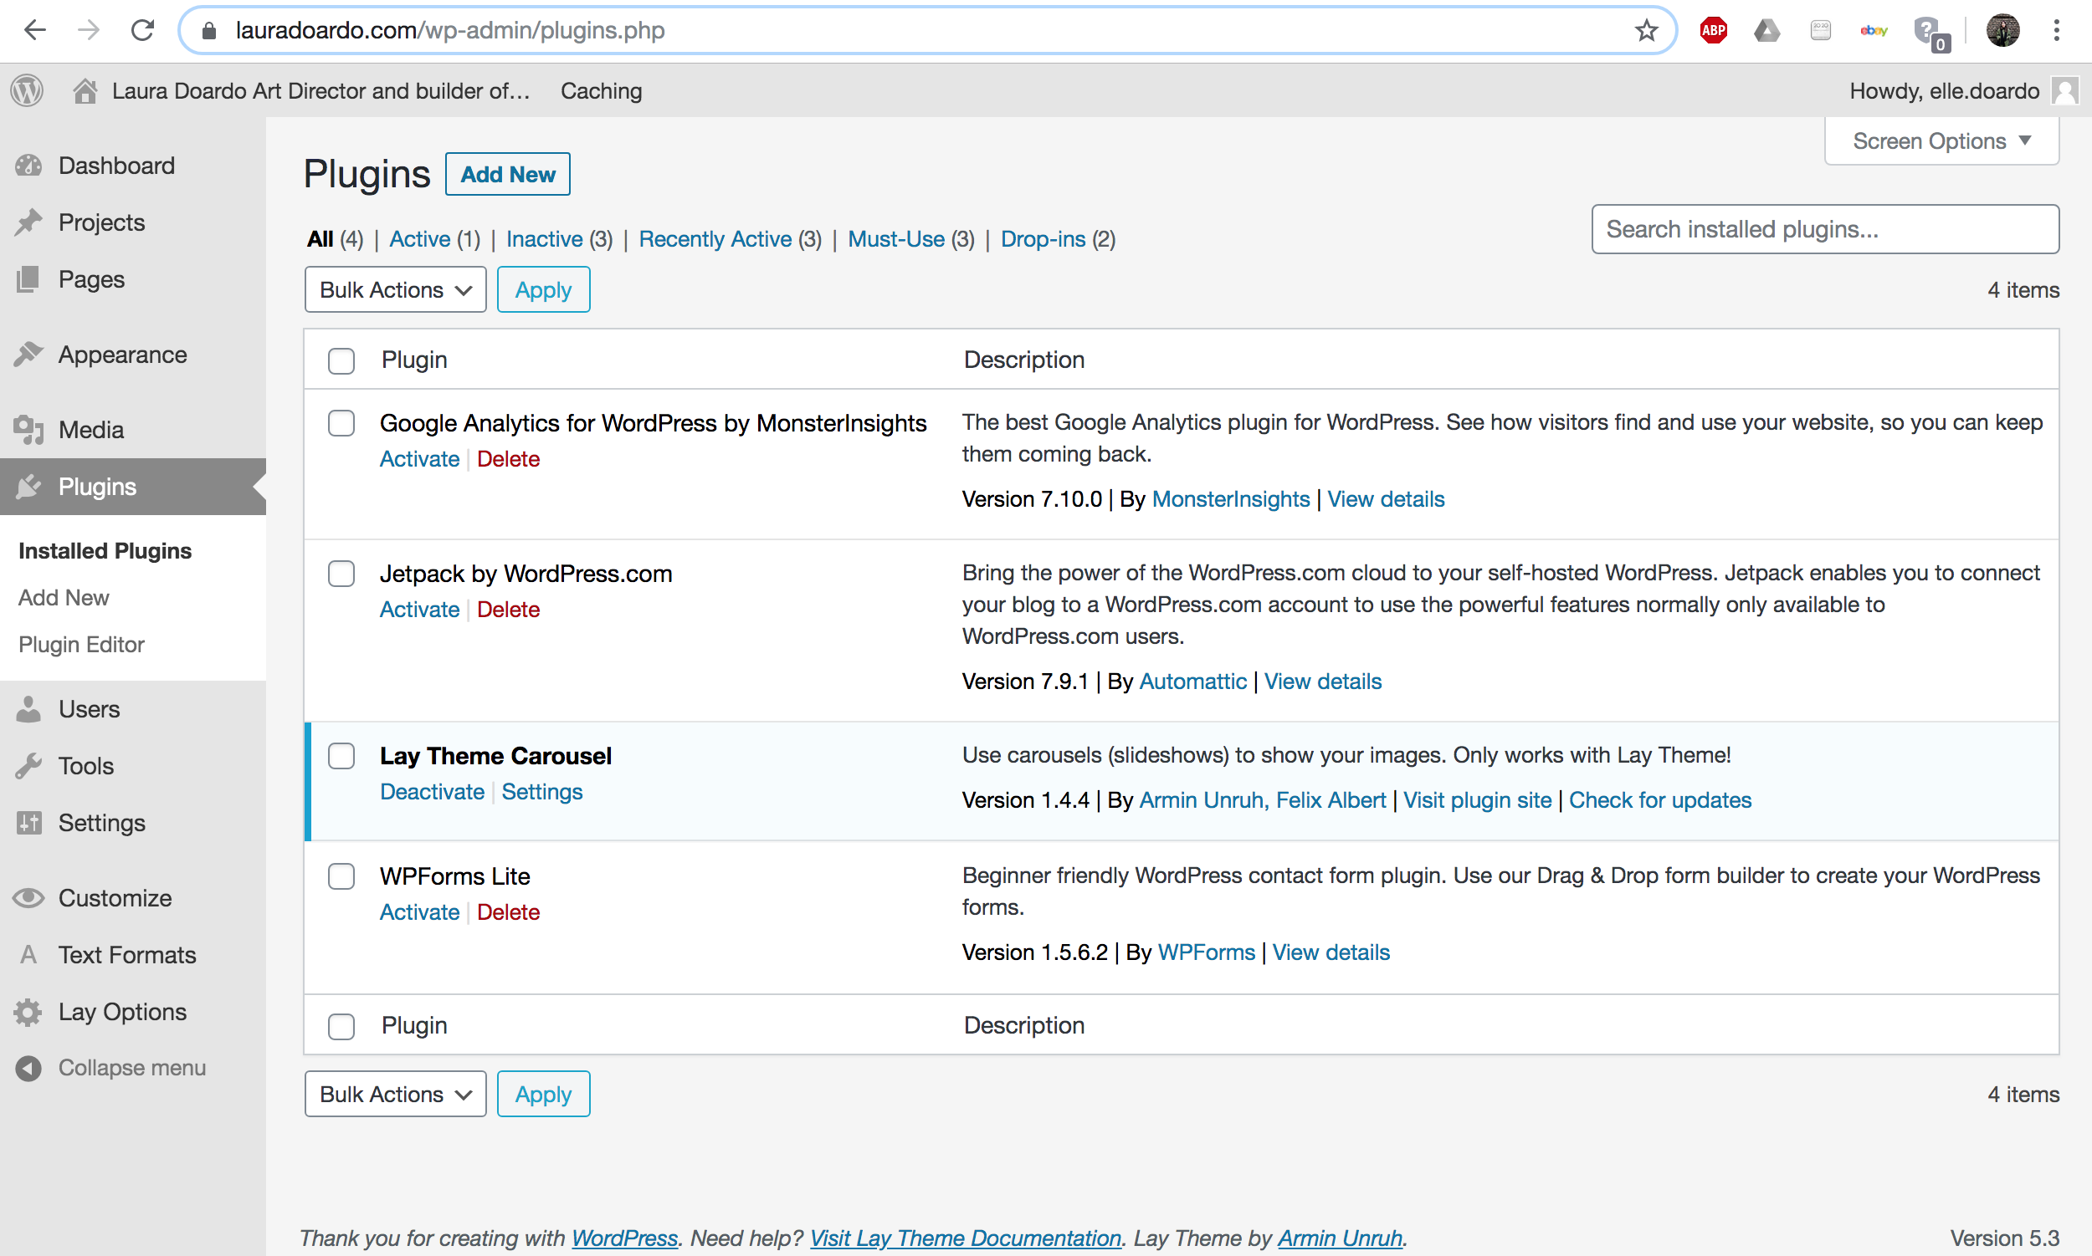The height and width of the screenshot is (1256, 2092).
Task: Click the home icon beside site title
Action: coord(84,90)
